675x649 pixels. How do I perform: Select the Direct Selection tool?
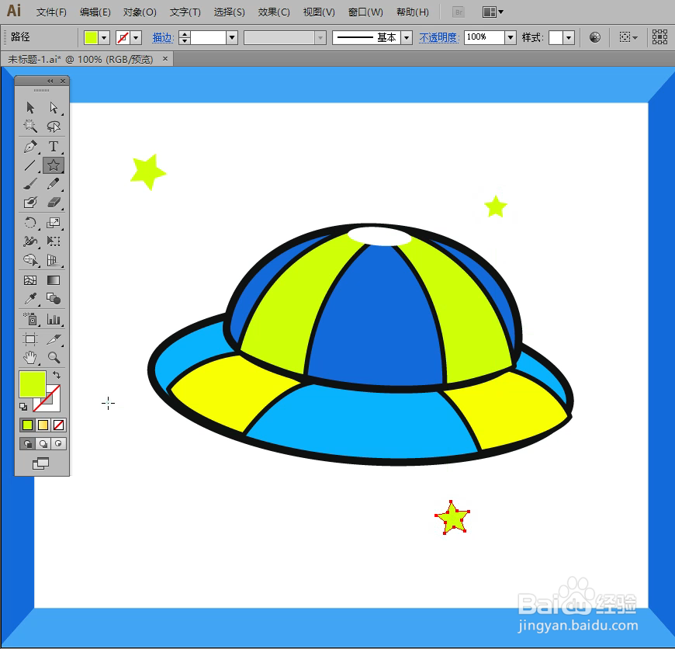(54, 107)
